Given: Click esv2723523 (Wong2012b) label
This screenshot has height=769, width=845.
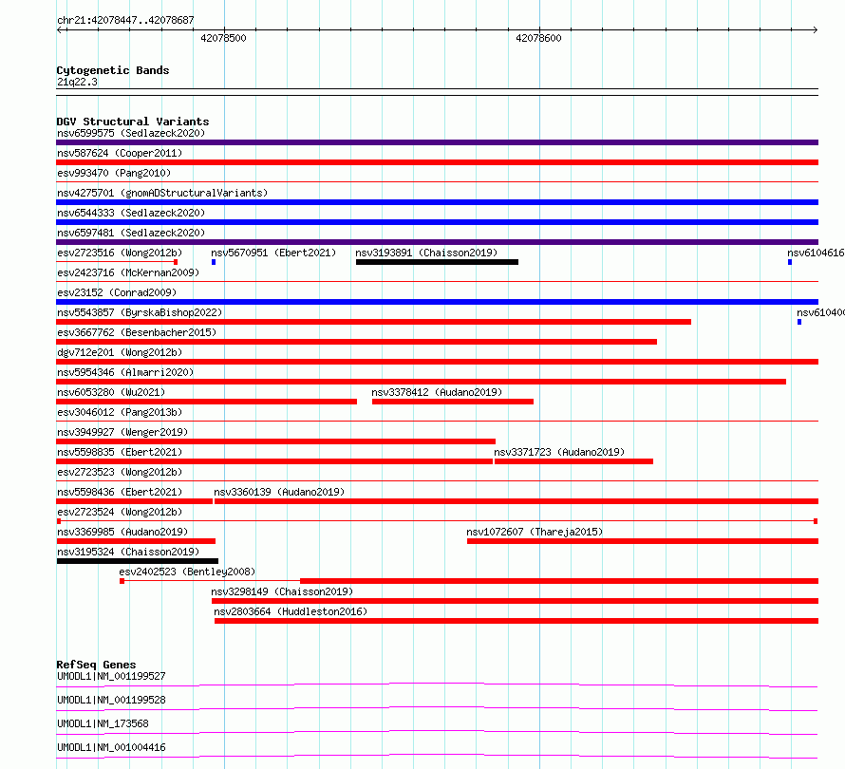Looking at the screenshot, I should click(x=120, y=472).
